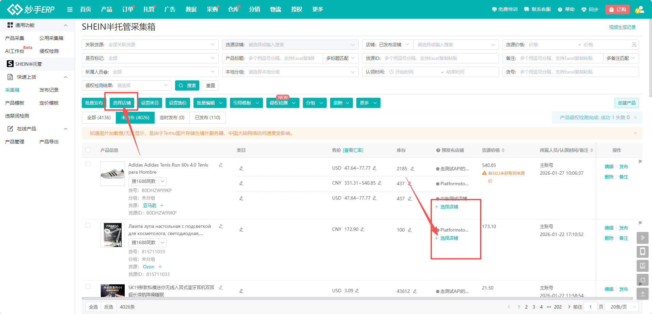
Task: Click the plus icon next to 亚马逊 source
Action: click(x=162, y=205)
